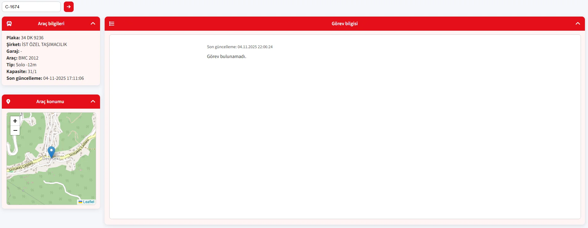The image size is (588, 228).
Task: Collapse the Araç bilgileri panel
Action: tap(93, 24)
